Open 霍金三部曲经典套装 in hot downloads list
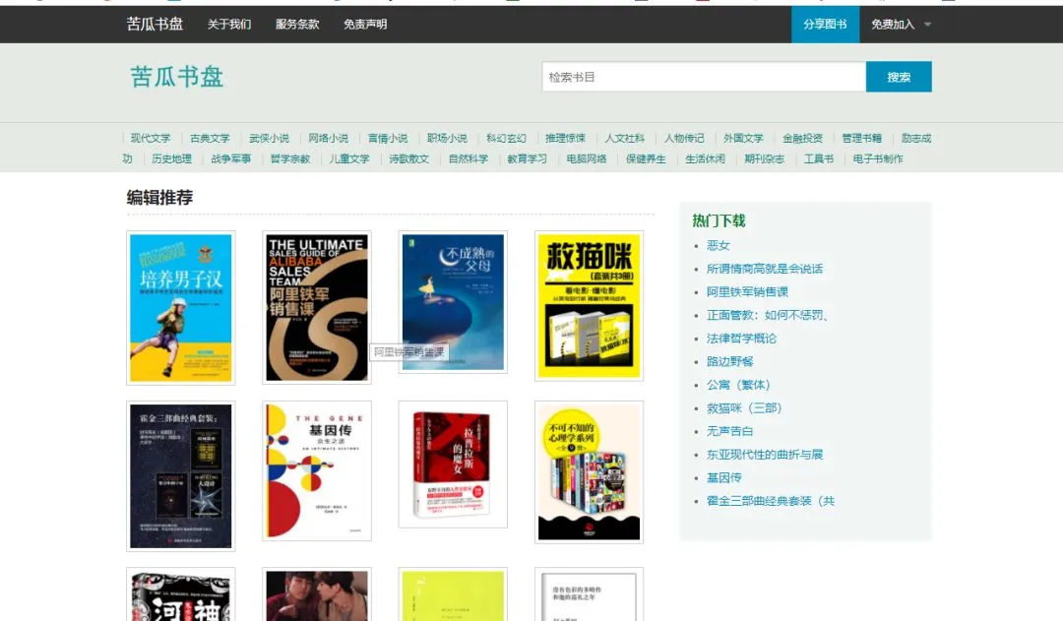The width and height of the screenshot is (1063, 621). tap(771, 501)
